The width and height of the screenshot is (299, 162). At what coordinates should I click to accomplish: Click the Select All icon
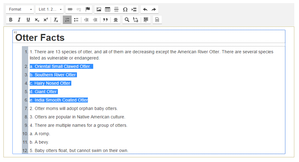tap(146, 20)
